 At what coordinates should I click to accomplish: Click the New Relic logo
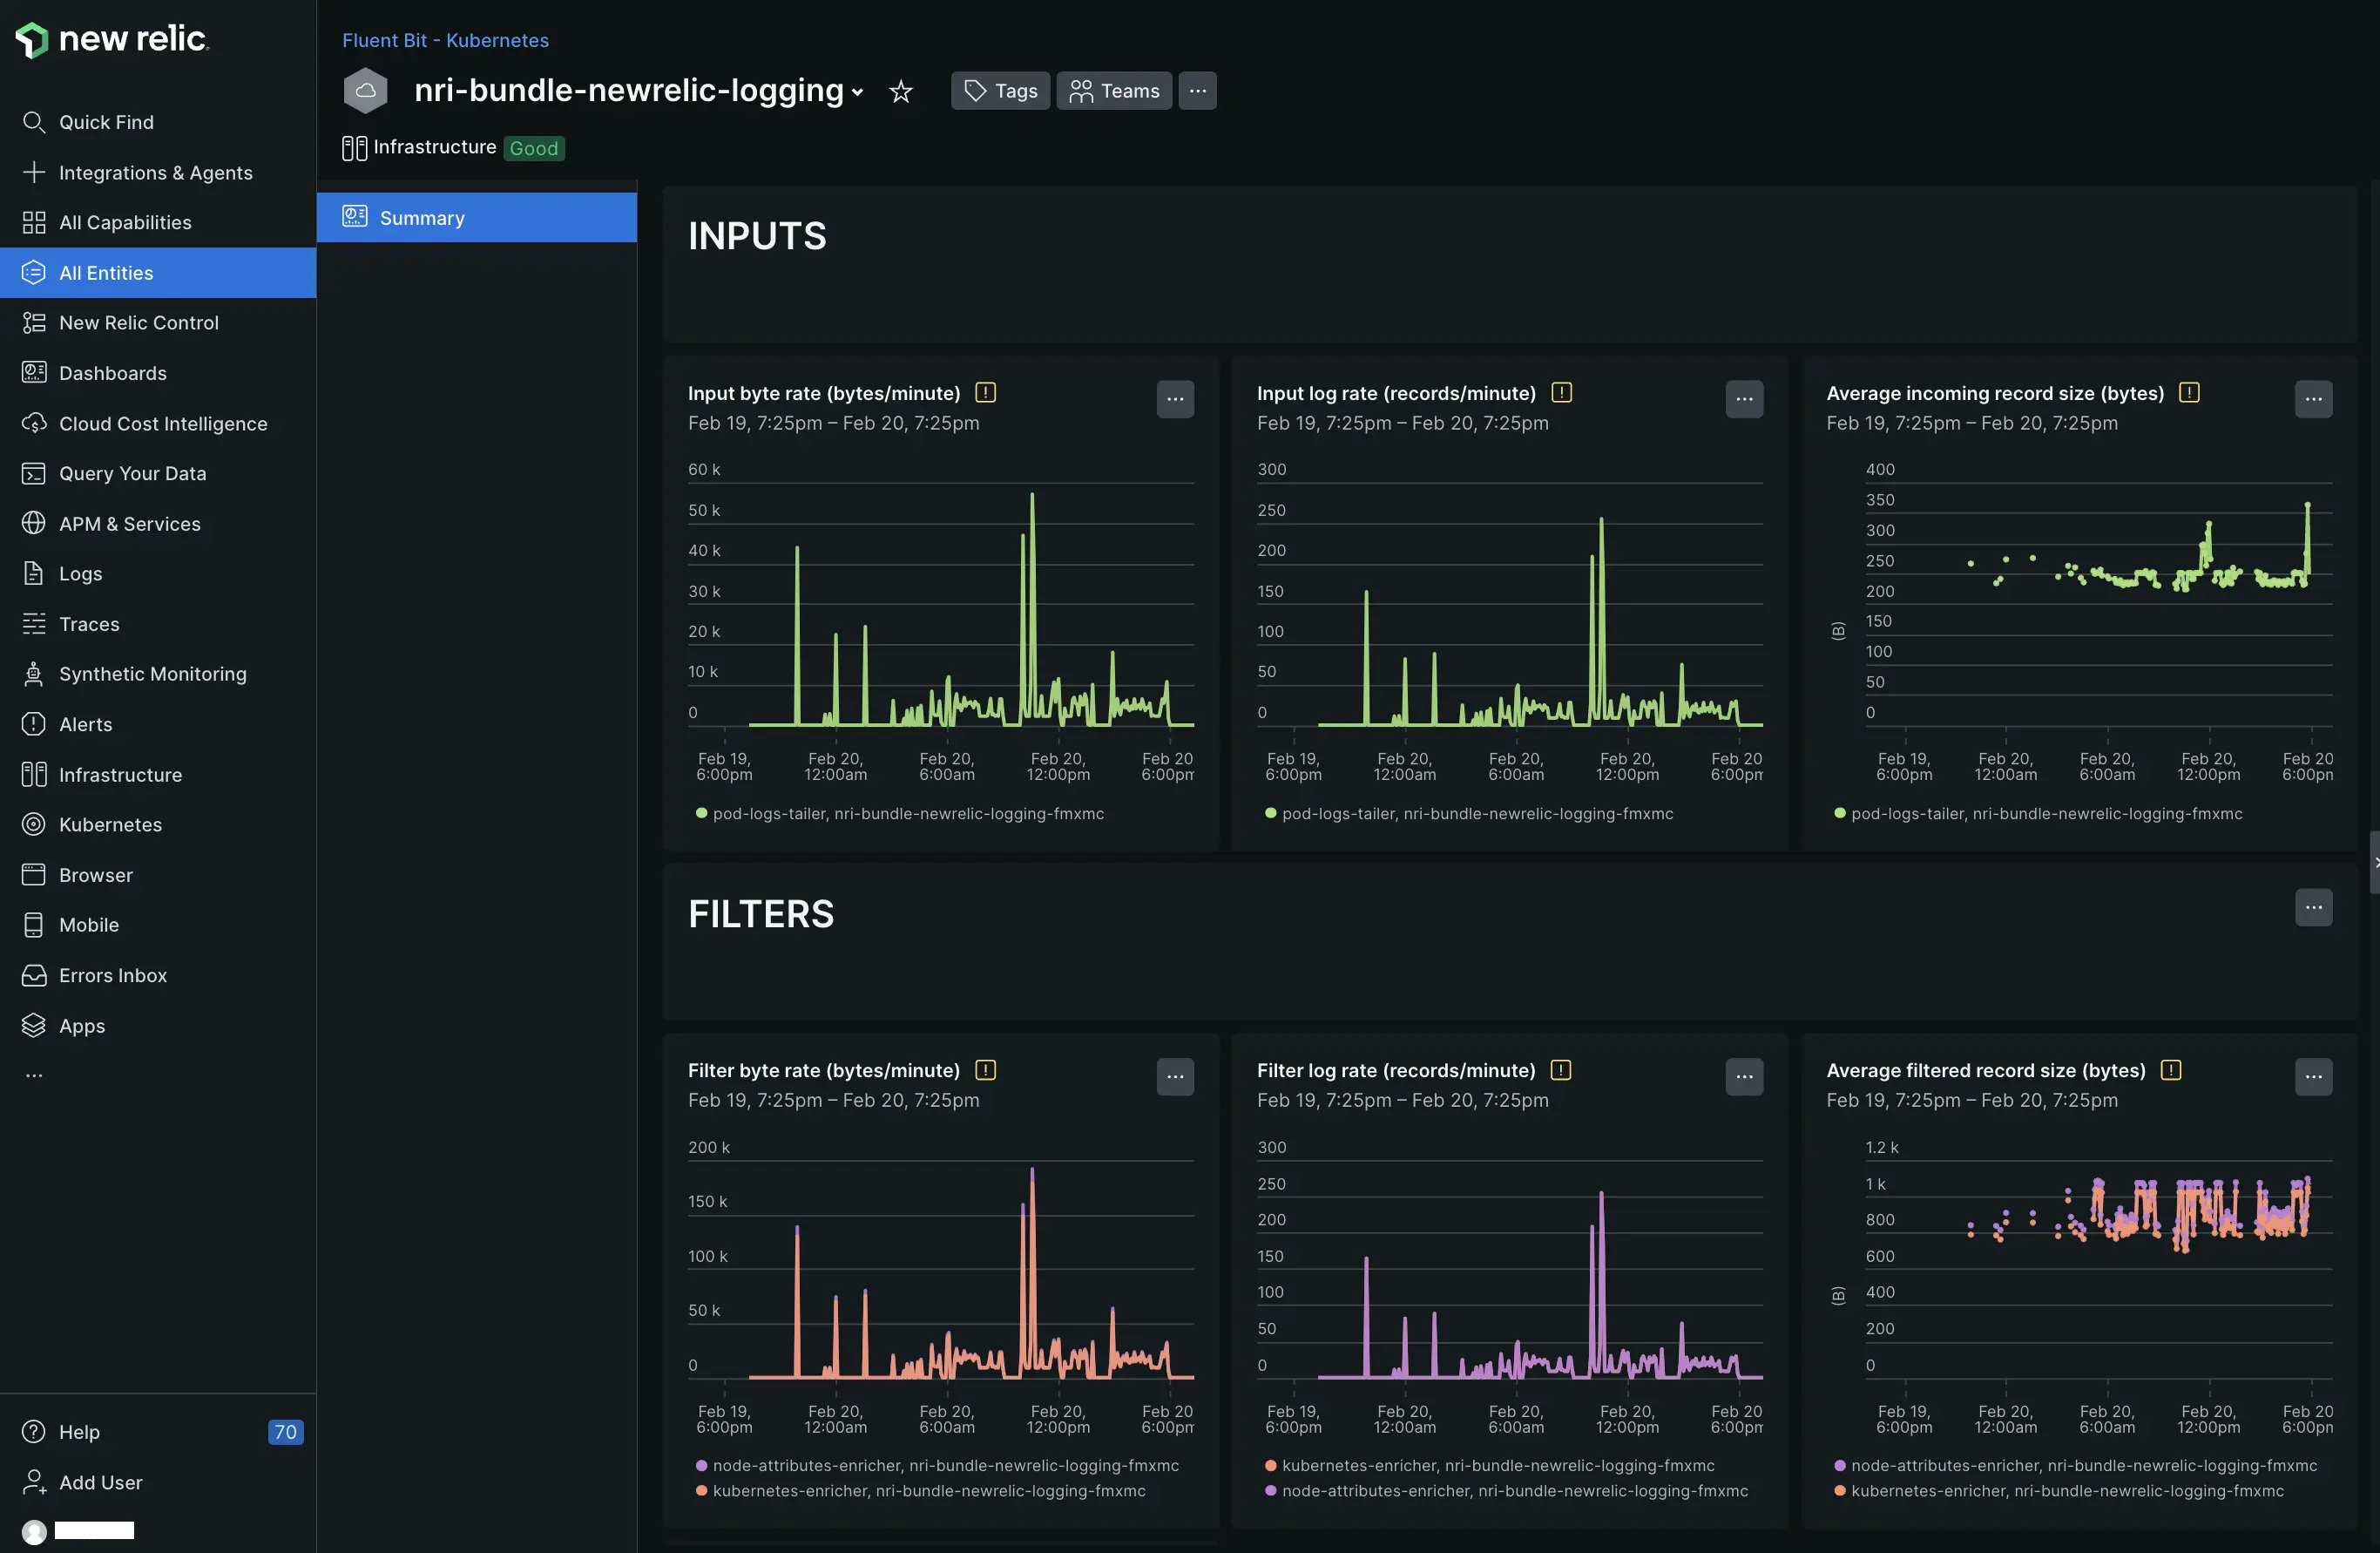[111, 39]
